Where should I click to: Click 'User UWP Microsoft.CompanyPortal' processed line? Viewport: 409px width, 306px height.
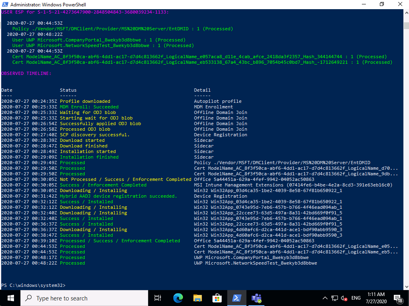pos(99,40)
